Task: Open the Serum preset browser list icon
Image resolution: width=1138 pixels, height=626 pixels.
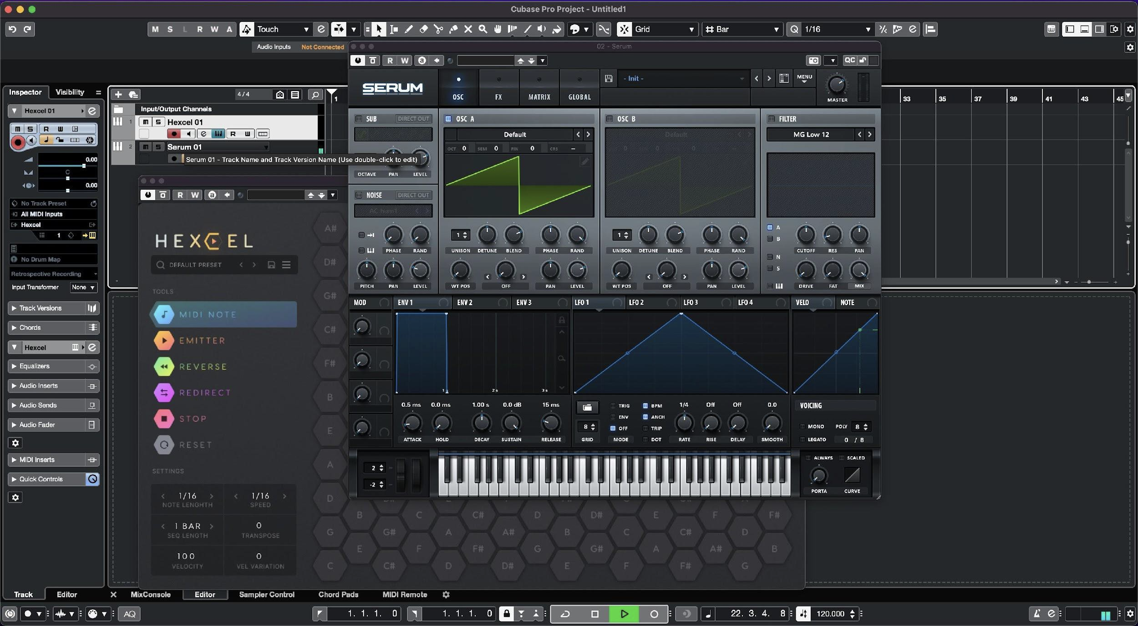Action: pos(784,79)
